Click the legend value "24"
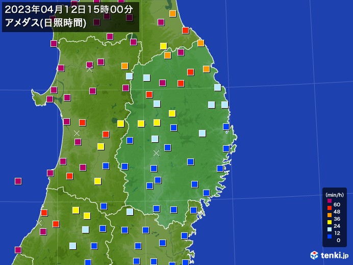This screenshot has height=265, width=353. (x=337, y=226)
